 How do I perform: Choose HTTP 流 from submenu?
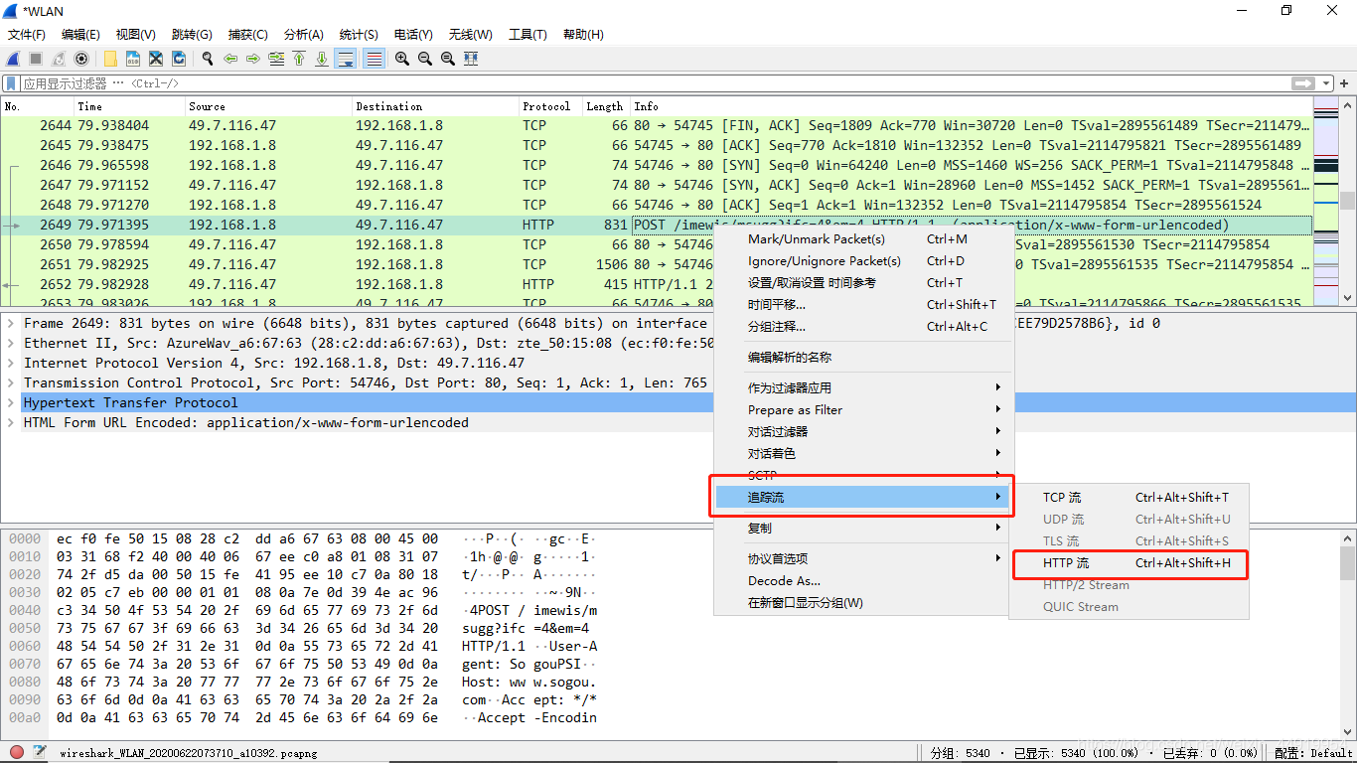(1129, 562)
